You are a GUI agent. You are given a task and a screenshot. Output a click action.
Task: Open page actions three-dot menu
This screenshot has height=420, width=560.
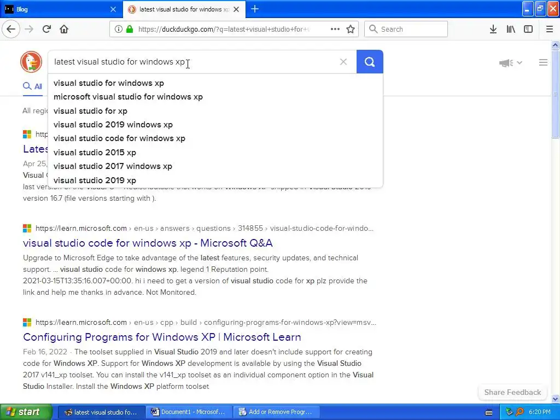click(335, 29)
